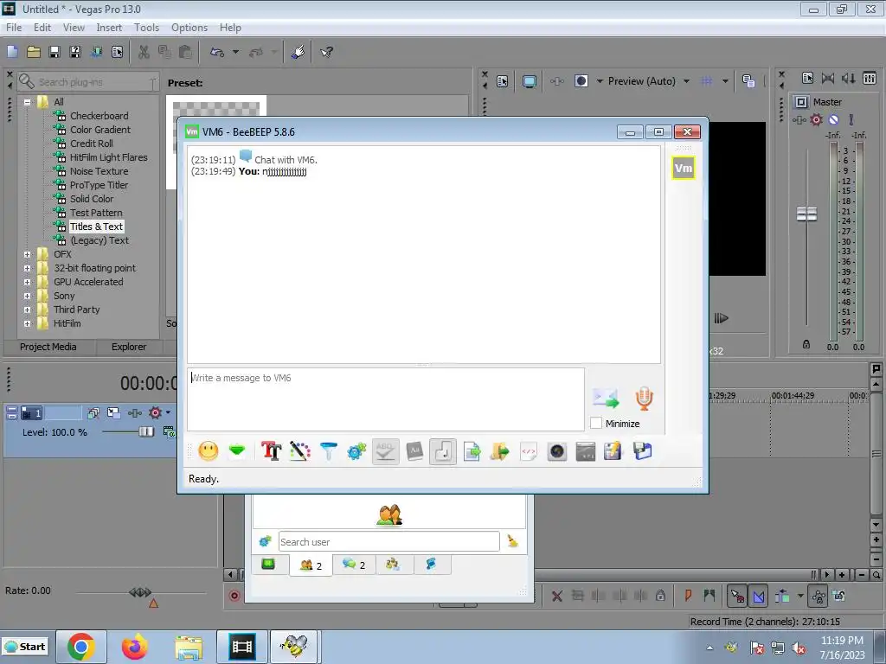Image resolution: width=886 pixels, height=664 pixels.
Task: Select the Checkerboard media generator
Action: coord(99,116)
